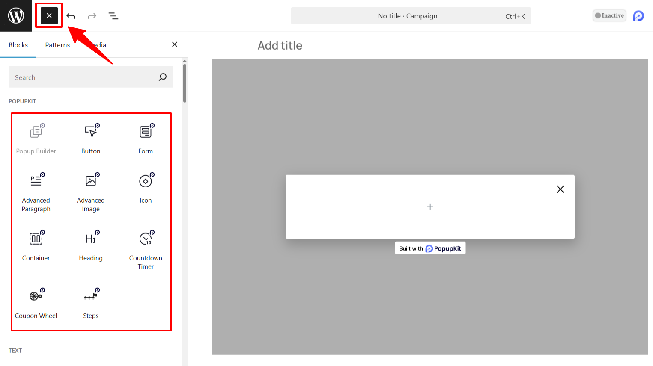Close the inserter panel with X
The width and height of the screenshot is (653, 366).
point(175,44)
